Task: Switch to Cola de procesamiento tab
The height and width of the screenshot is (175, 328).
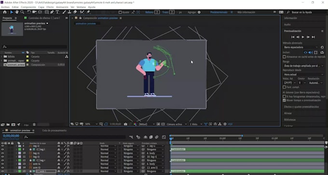Action: 55,131
